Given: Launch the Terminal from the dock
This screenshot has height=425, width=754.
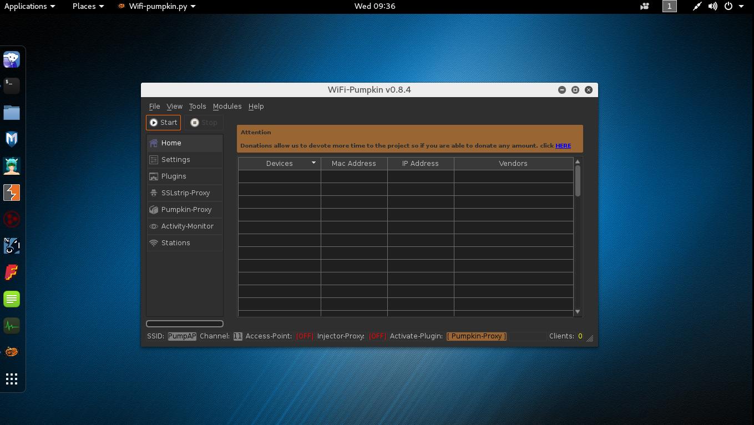Looking at the screenshot, I should click(x=12, y=85).
